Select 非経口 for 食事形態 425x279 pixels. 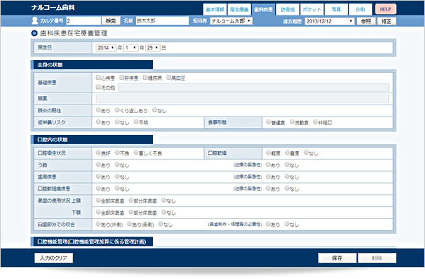tap(315, 122)
